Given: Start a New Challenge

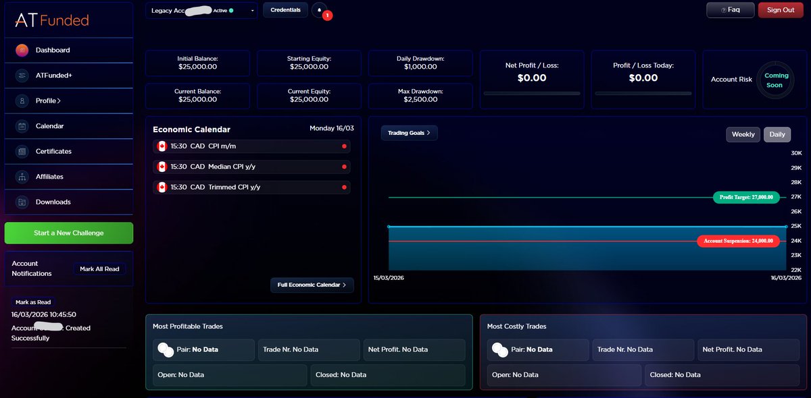Looking at the screenshot, I should tap(69, 233).
